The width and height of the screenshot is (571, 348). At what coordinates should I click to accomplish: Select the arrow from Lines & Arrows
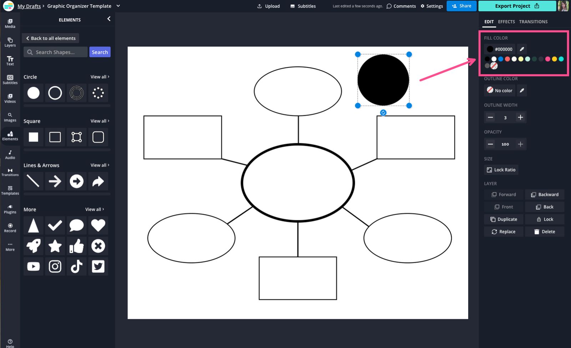click(55, 181)
